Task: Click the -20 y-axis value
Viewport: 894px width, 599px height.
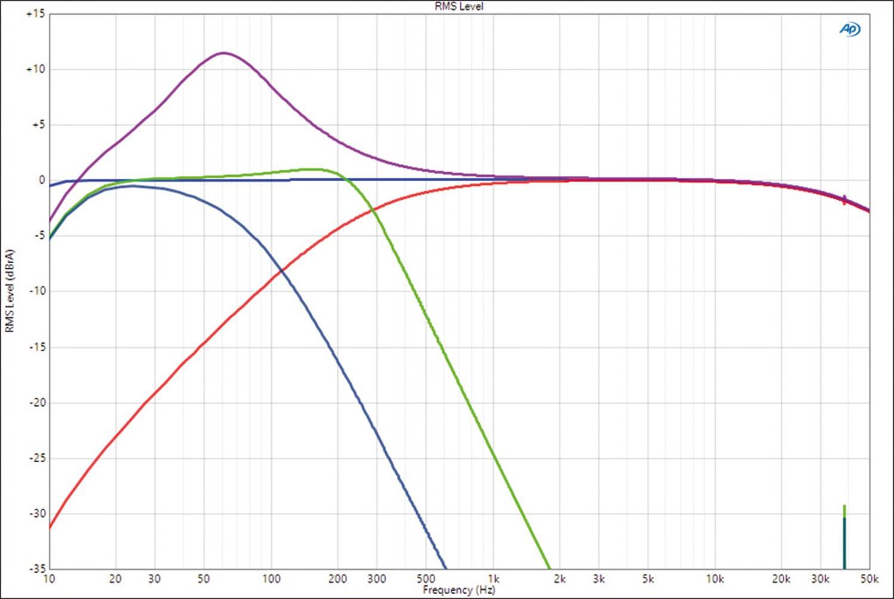Action: pyautogui.click(x=36, y=402)
